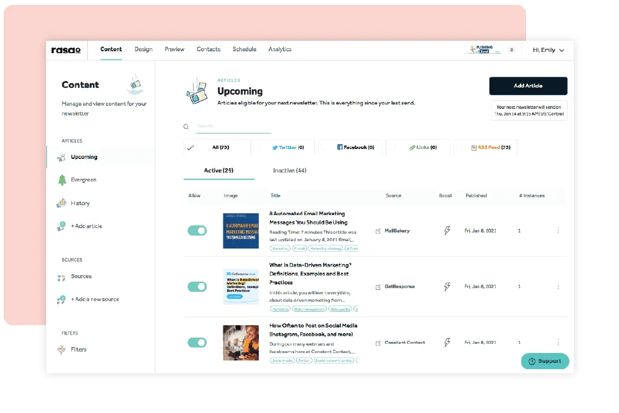Expand the Hi, Emily account dropdown
Image resolution: width=619 pixels, height=413 pixels.
click(548, 50)
